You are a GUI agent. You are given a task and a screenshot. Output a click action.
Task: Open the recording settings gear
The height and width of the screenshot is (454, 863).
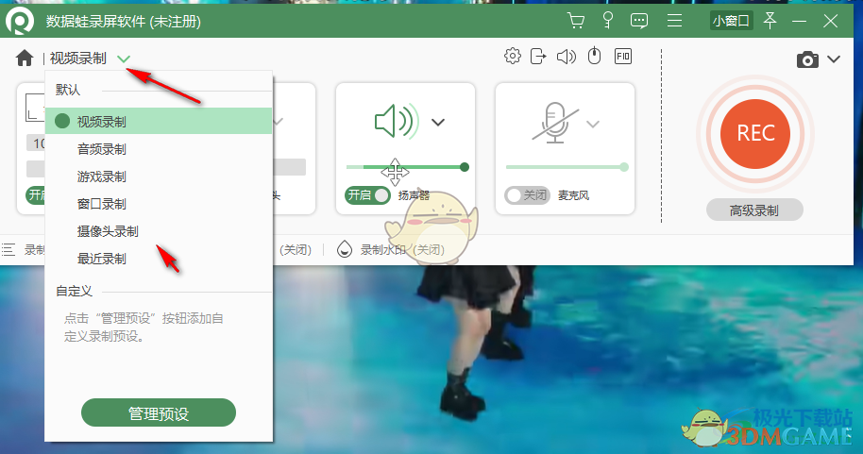(x=513, y=56)
